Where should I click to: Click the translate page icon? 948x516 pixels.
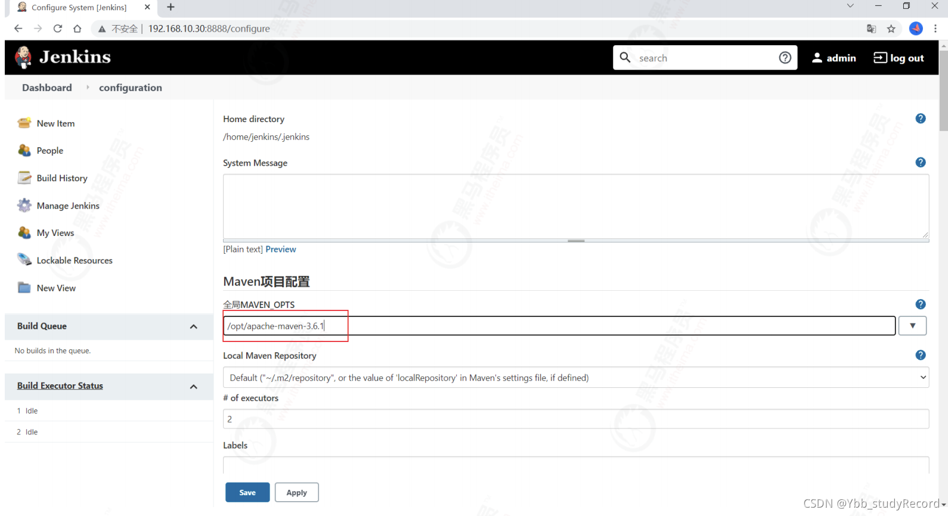point(872,29)
